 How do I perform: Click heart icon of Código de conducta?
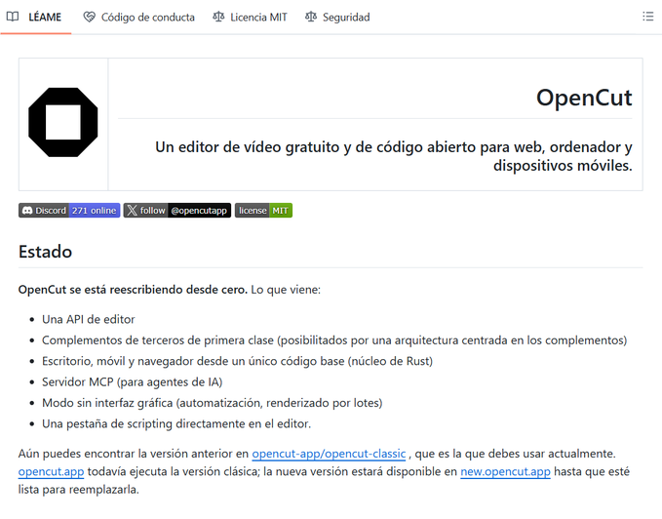[x=89, y=17]
